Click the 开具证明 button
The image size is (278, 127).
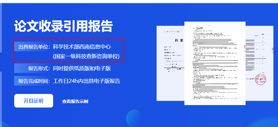click(x=33, y=101)
